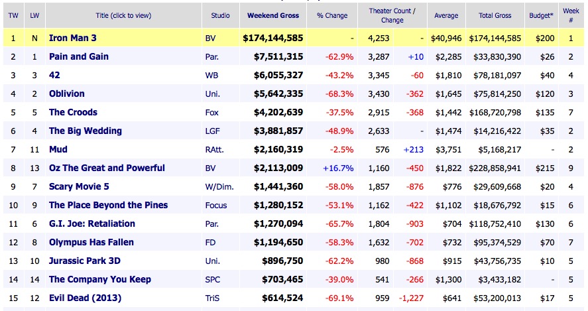This screenshot has height=311, width=588.
Task: Sort table by Weekend Gross column
Action: tap(273, 15)
